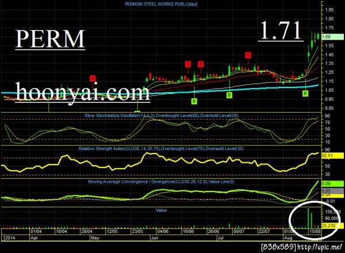Click the S sell marker in late April
This screenshot has height=253, width=345.
93,78
